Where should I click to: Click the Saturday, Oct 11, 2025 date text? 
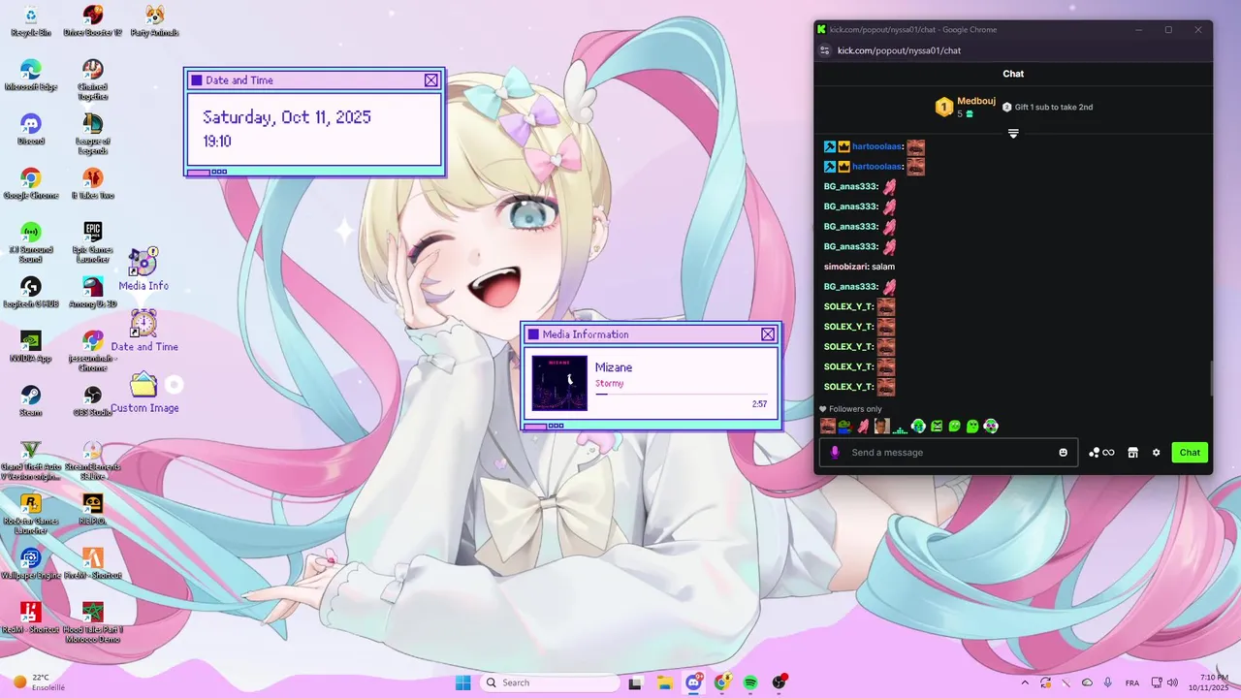coord(287,117)
